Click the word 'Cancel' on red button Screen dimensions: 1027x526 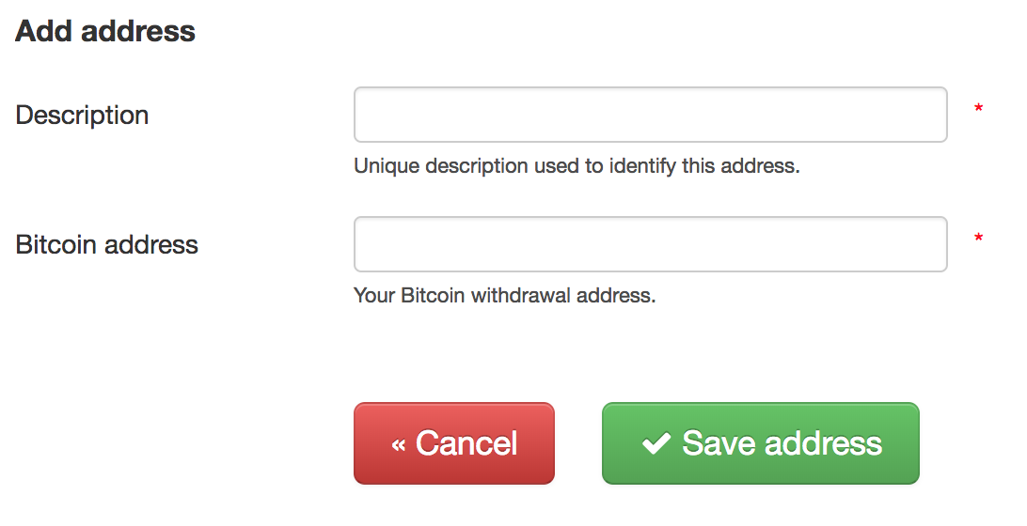pyautogui.click(x=466, y=443)
